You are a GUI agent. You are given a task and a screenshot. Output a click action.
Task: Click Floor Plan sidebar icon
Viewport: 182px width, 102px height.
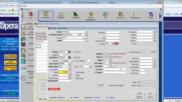pyautogui.click(x=23, y=61)
